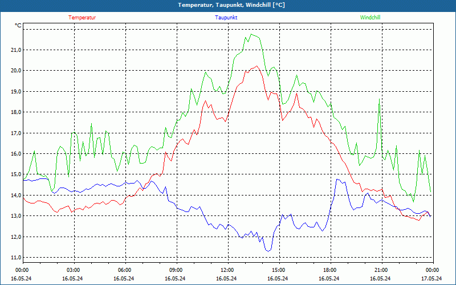This screenshot has width=456, height=285.
Task: Click the 16,0 y-axis value
Action: tap(16, 154)
